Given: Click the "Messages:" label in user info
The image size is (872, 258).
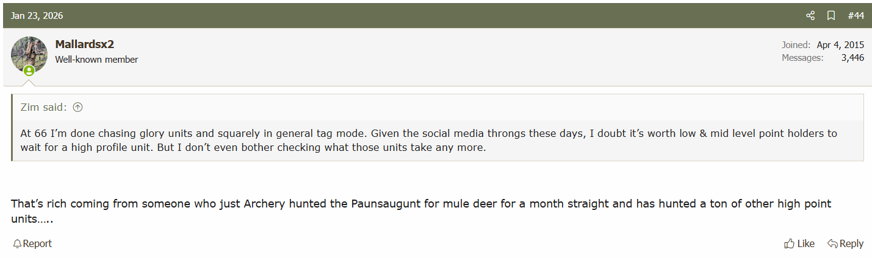Looking at the screenshot, I should 802,58.
